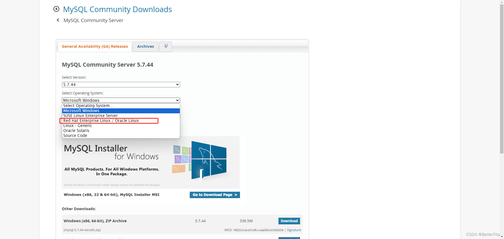Open the information icon tab
The height and width of the screenshot is (239, 504).
[165, 46]
